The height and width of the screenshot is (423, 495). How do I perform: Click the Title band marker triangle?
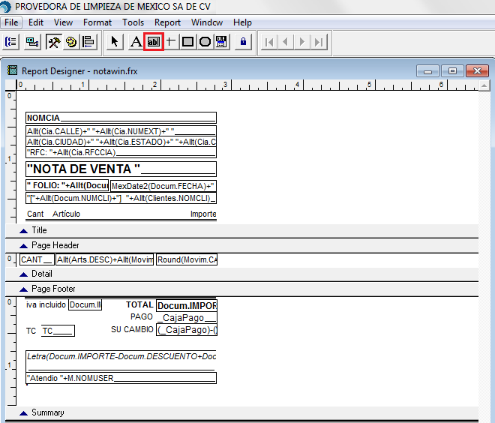(23, 231)
